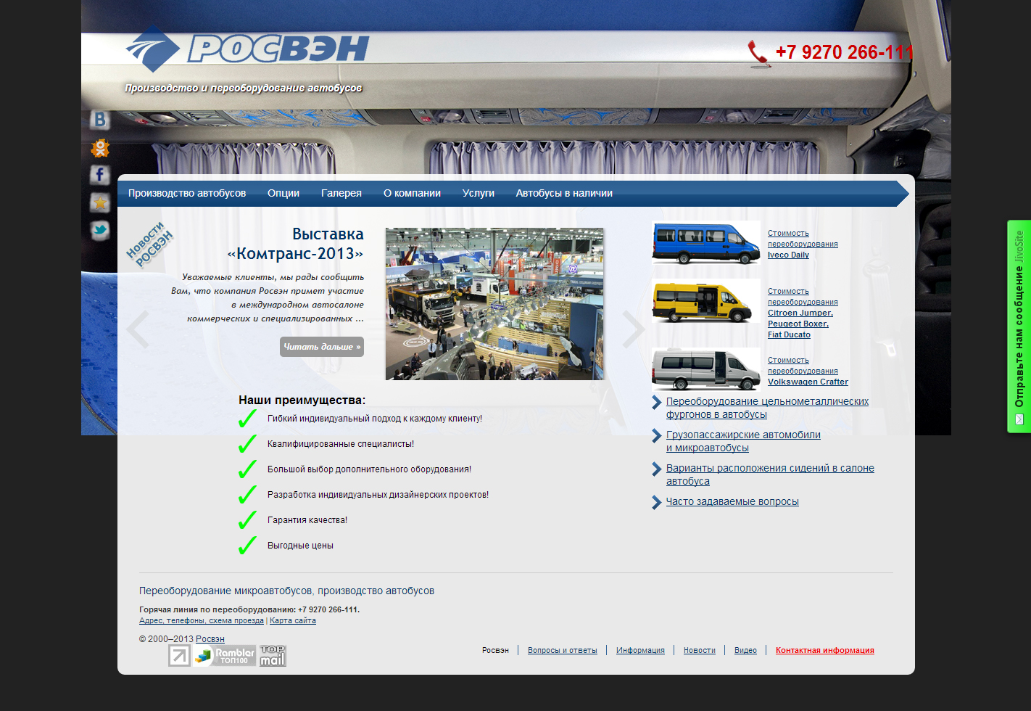Follow Адрес, телефоны, схема проезда link
Screen dimensions: 1031x711
pyautogui.click(x=202, y=620)
